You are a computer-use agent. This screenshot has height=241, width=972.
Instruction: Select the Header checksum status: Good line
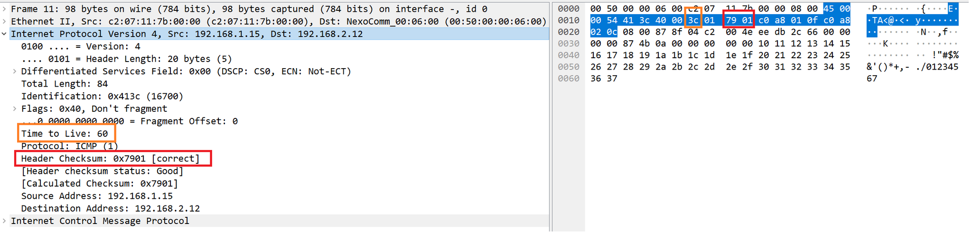point(103,171)
